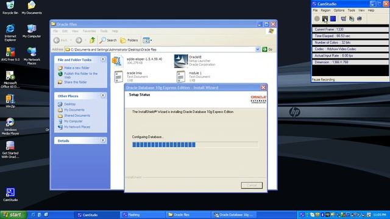This screenshot has width=390, height=219.
Task: Open Recycle Bin desktop icon
Action: [10, 8]
